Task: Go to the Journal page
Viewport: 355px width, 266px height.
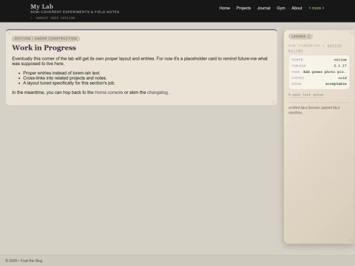Action: (x=264, y=8)
